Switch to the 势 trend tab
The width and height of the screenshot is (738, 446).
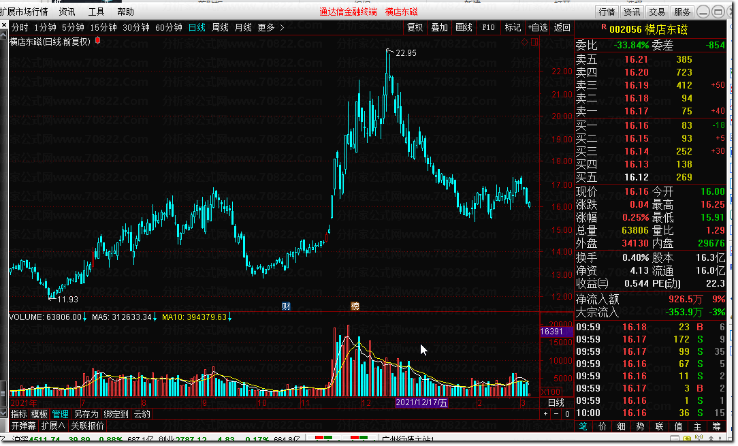(x=640, y=427)
